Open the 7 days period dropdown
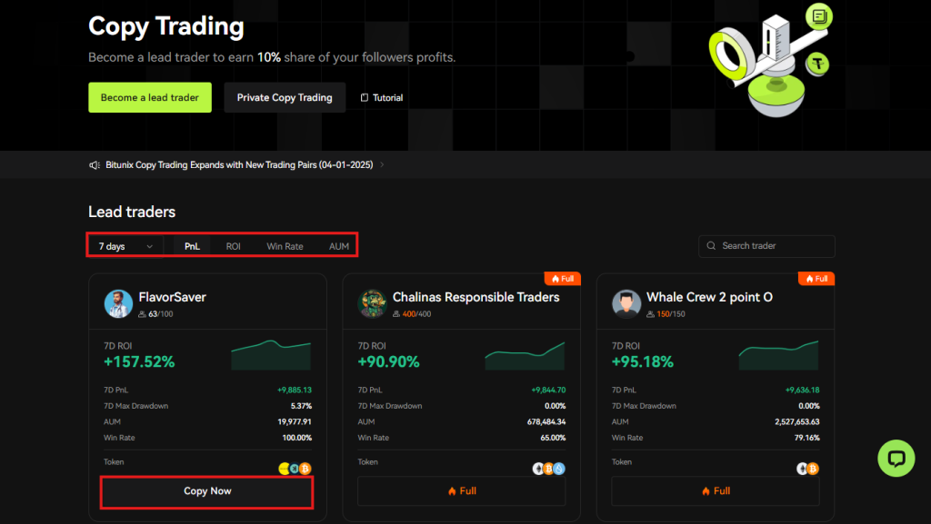Viewport: 931px width, 524px height. click(x=125, y=245)
